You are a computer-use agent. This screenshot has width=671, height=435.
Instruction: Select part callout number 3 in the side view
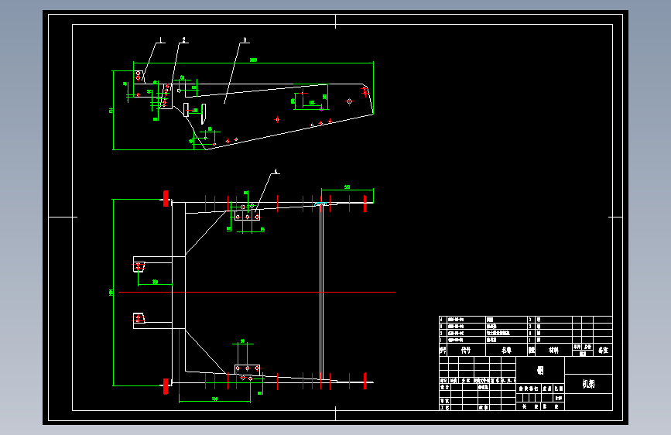coord(245,39)
